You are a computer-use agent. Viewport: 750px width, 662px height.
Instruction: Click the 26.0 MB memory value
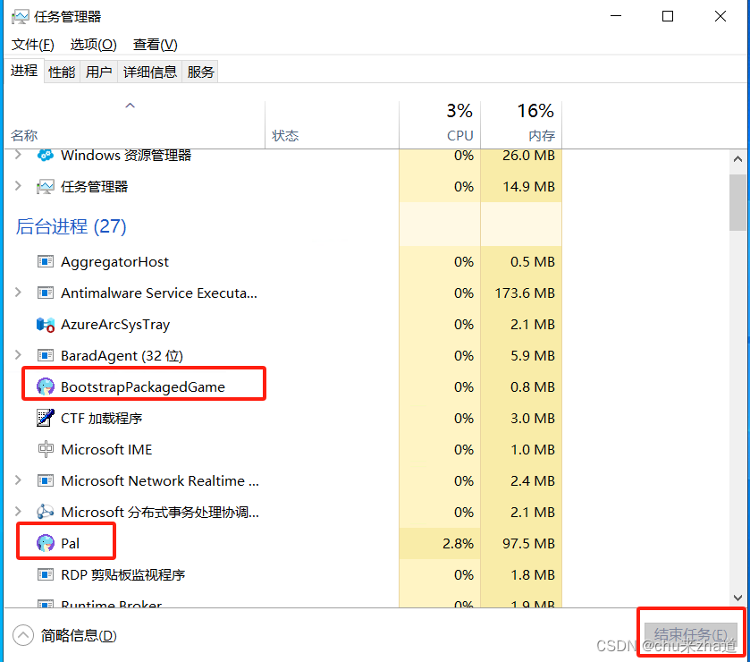tap(528, 156)
